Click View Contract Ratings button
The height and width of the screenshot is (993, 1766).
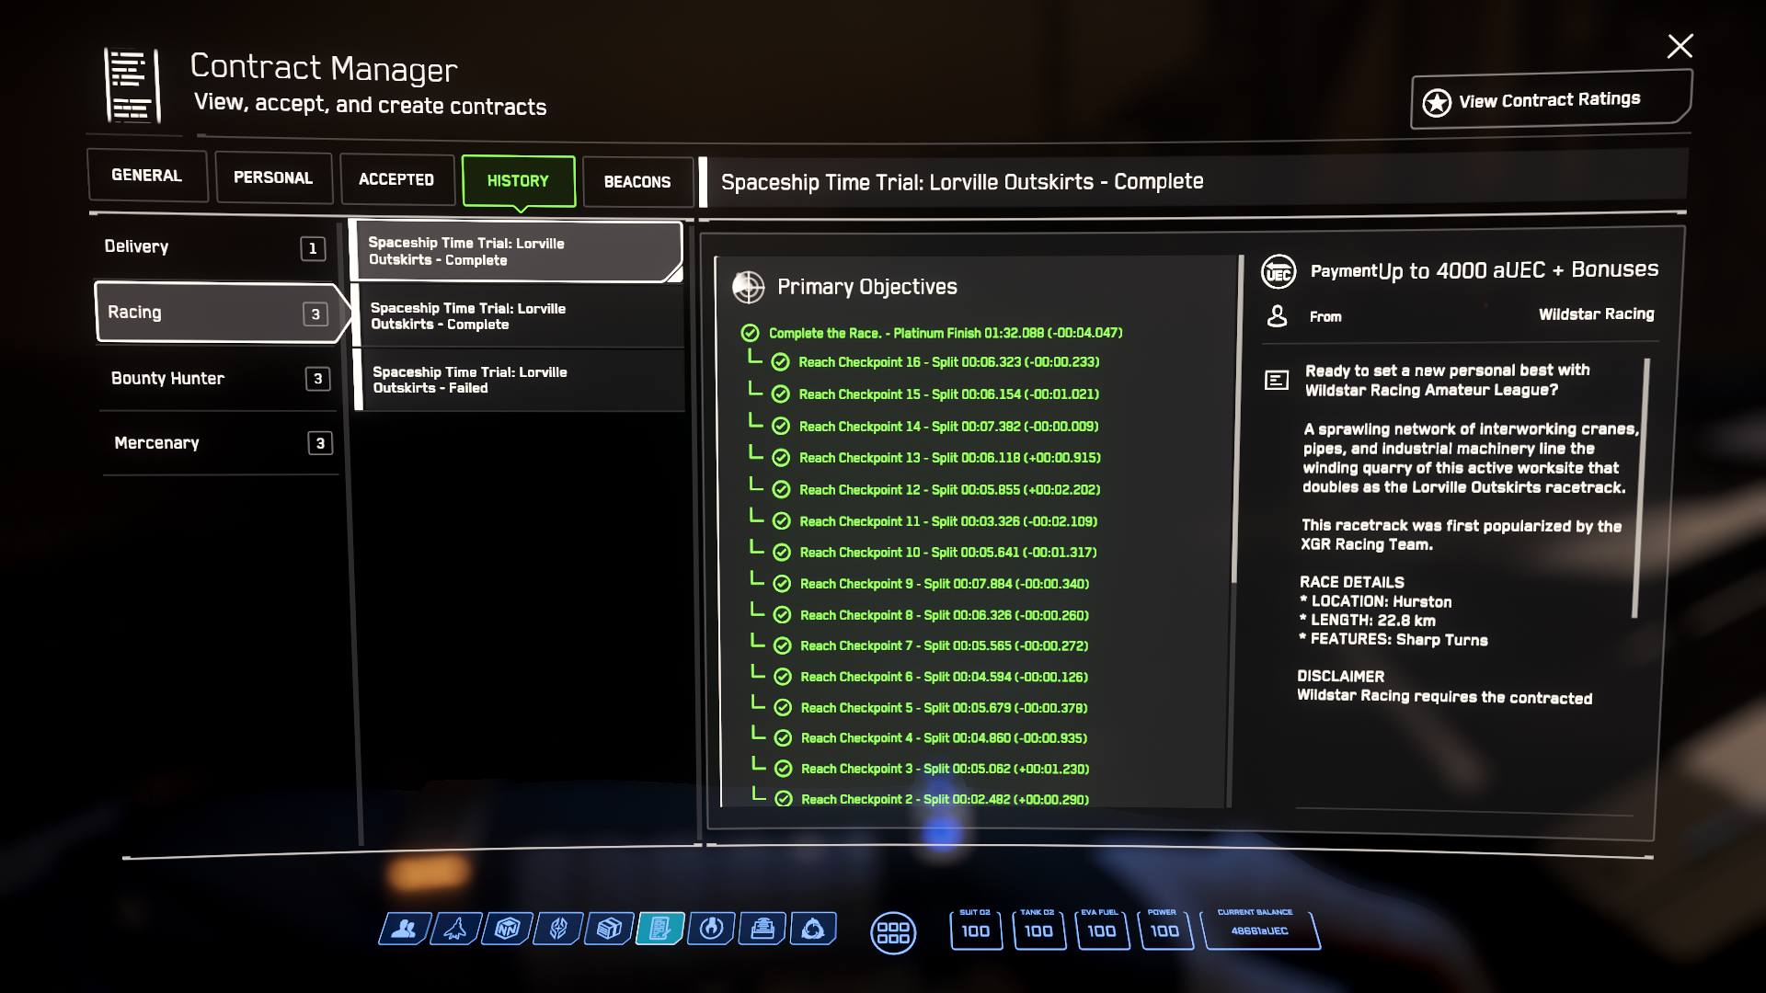pyautogui.click(x=1551, y=100)
